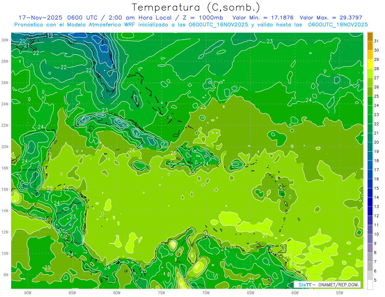Pick the gray swatch between 6 and 7
Image resolution: width=385 pixels, height=297 pixels.
(x=370, y=266)
